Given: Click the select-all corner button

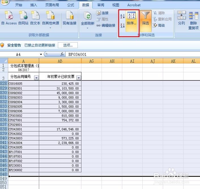Looking at the screenshot, I should click(4, 61).
